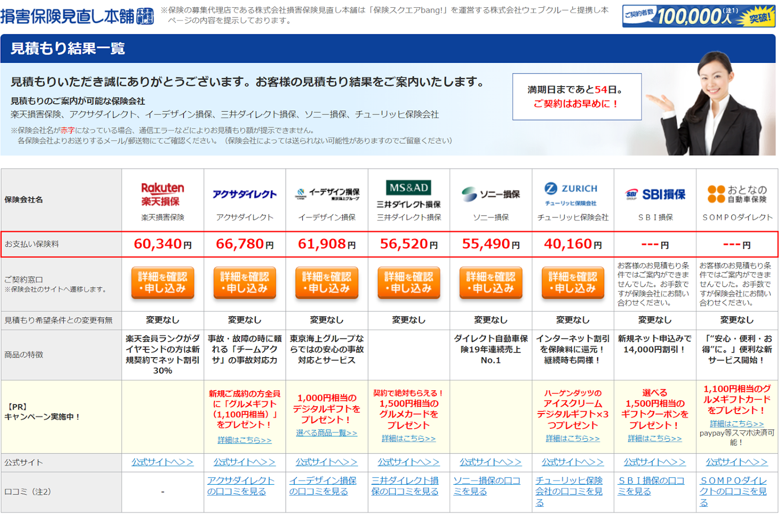Click the アクサダイレクト logo
The width and height of the screenshot is (780, 517).
pyautogui.click(x=245, y=194)
